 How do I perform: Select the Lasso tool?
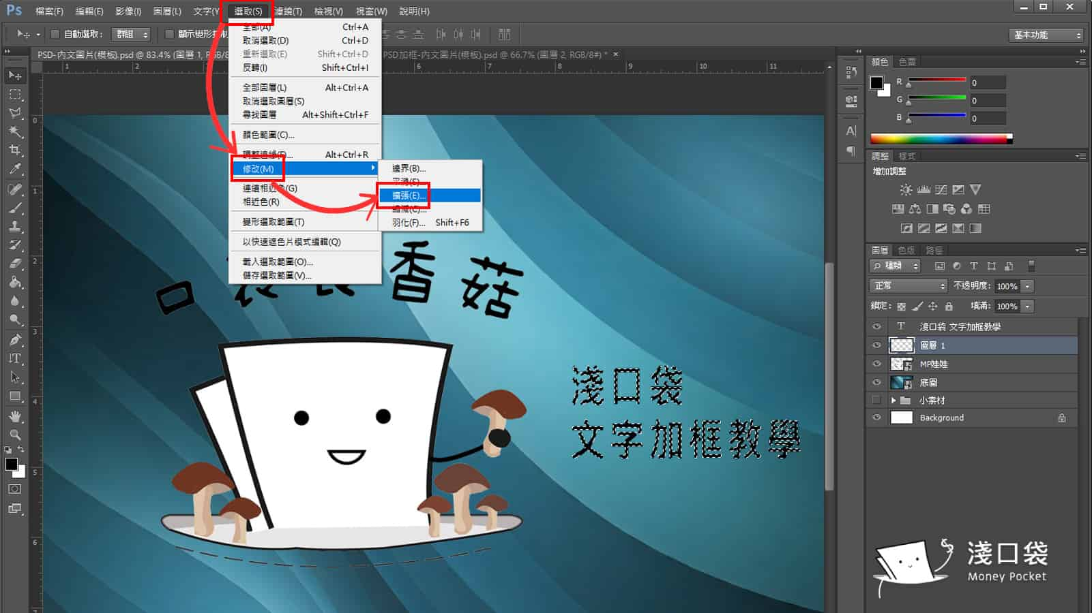point(15,113)
